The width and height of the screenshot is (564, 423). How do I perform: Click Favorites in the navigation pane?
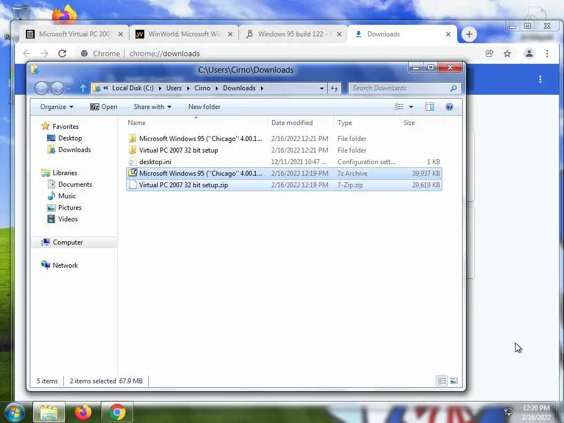coord(66,127)
